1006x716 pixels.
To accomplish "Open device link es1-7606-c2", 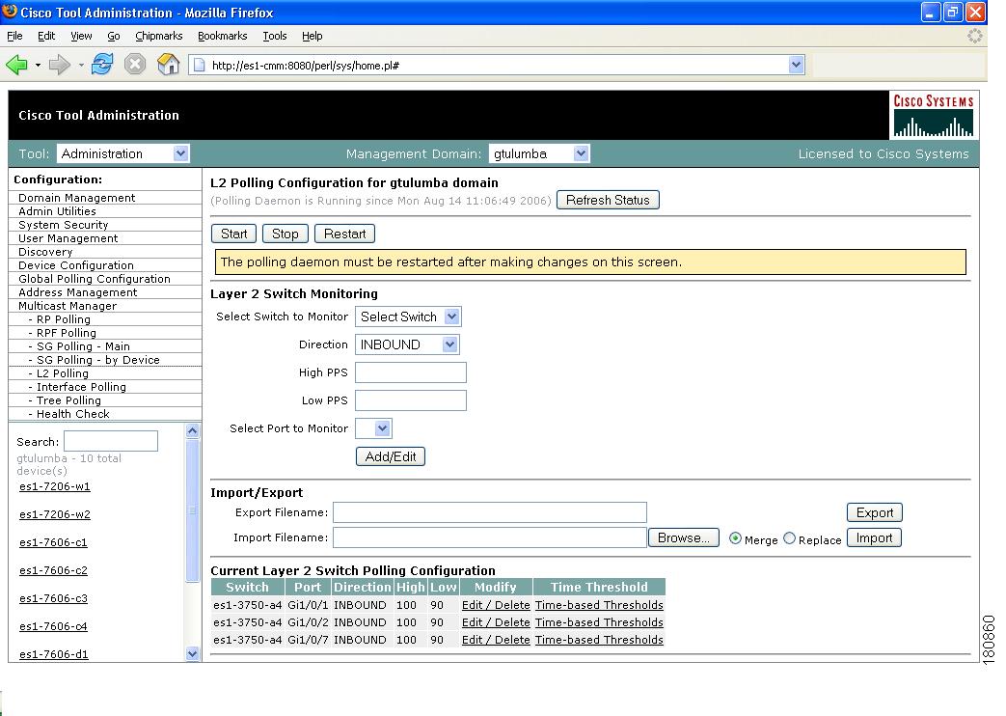I will tap(53, 570).
